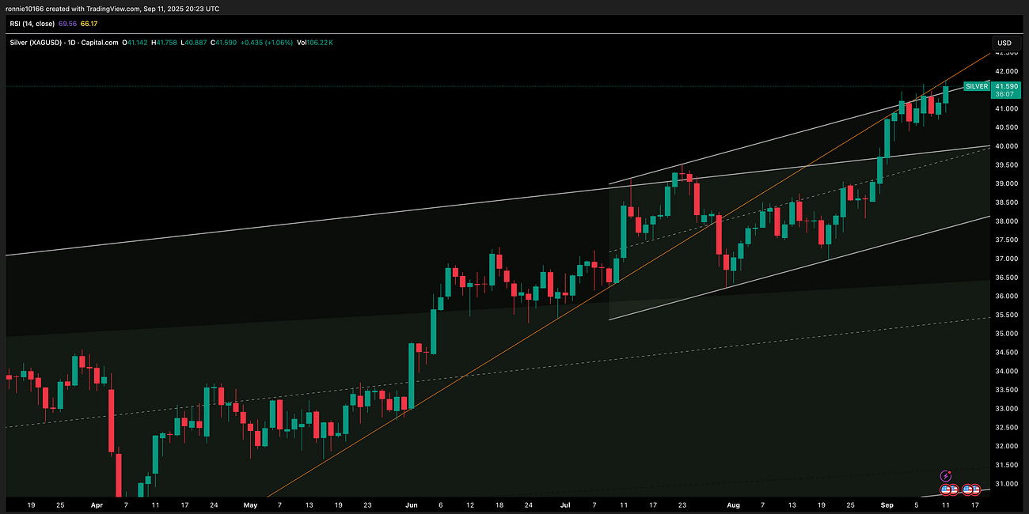Viewport: 1029px width, 514px height.
Task: Click the purple lightning idea marker on the chart
Action: point(946,476)
